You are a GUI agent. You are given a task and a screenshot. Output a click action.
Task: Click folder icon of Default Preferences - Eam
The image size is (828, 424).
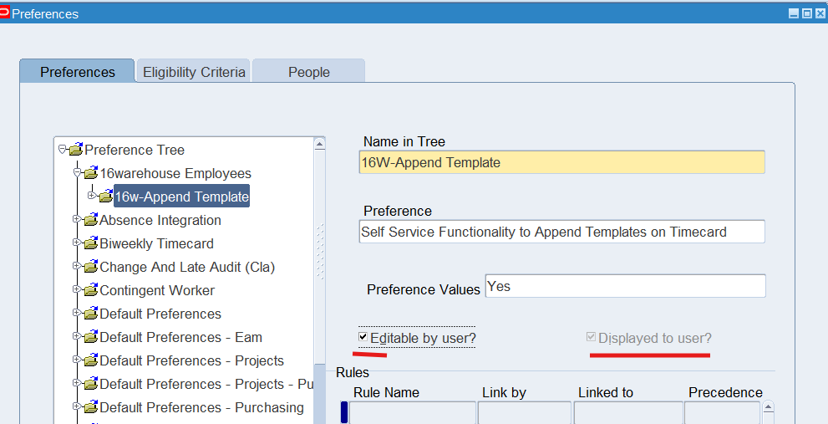click(x=91, y=337)
